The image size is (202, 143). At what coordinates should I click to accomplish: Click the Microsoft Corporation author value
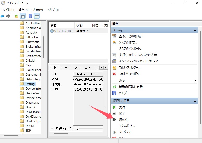88,84
